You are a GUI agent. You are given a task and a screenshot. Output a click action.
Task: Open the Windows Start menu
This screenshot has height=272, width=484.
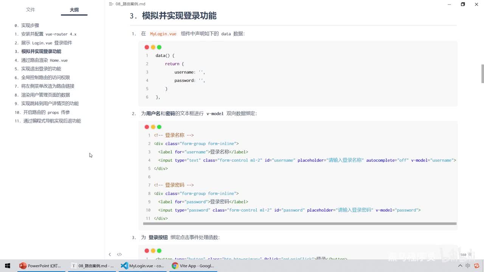point(7,266)
